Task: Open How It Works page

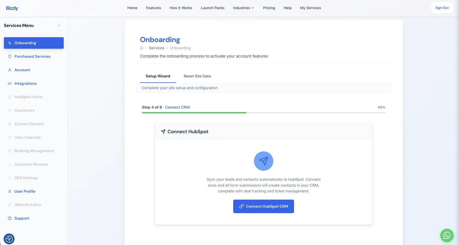Action: tap(181, 8)
